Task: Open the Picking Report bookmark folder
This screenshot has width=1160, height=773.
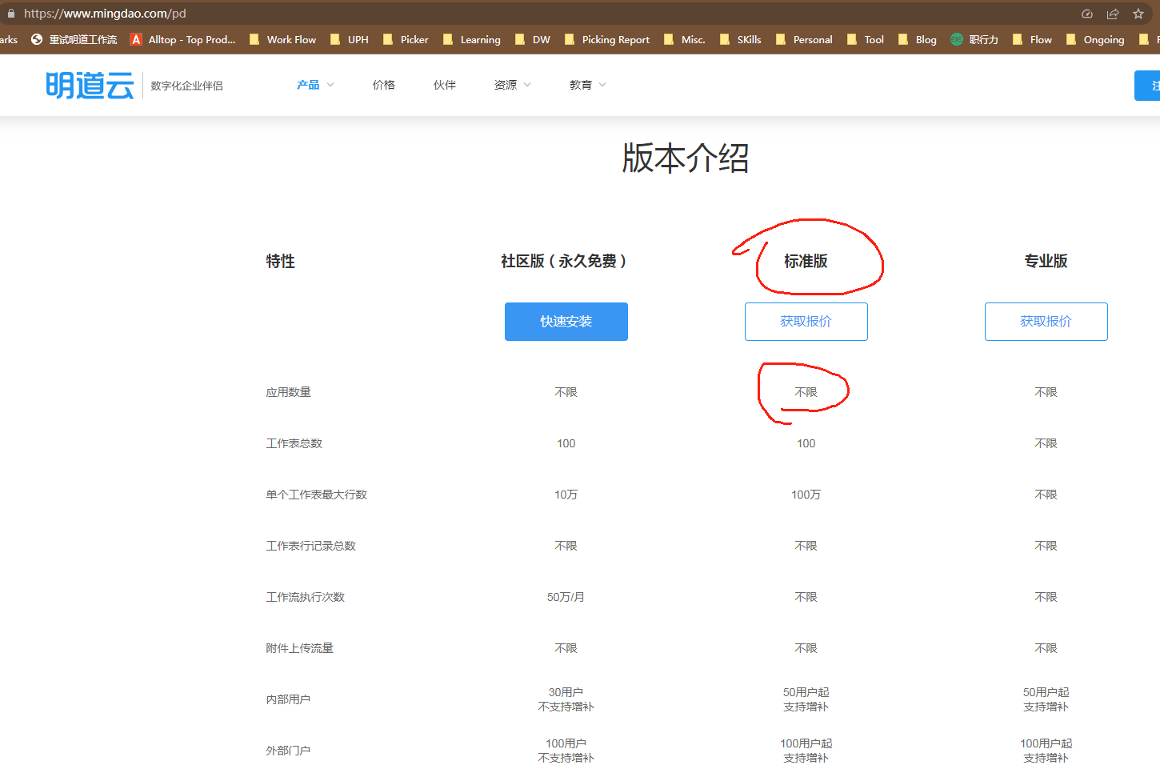Action: [606, 39]
